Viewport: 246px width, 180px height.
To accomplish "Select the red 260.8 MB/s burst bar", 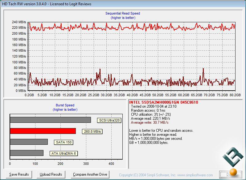I will (43, 131).
